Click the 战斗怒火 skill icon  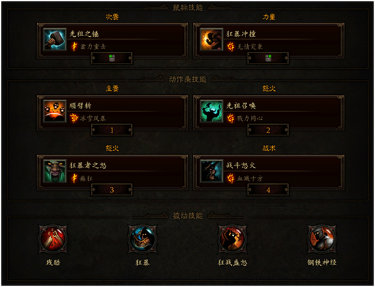[211, 172]
